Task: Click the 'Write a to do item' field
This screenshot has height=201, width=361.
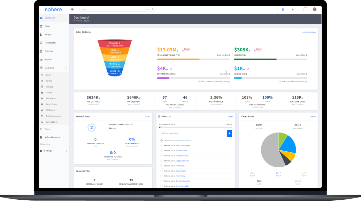Action: point(193,133)
